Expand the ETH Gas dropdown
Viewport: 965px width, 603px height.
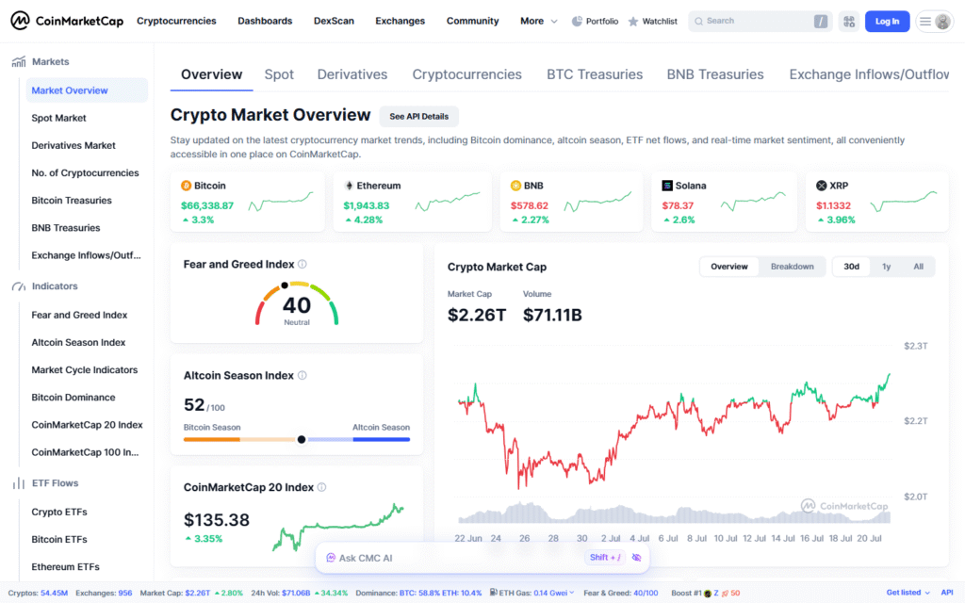click(572, 593)
